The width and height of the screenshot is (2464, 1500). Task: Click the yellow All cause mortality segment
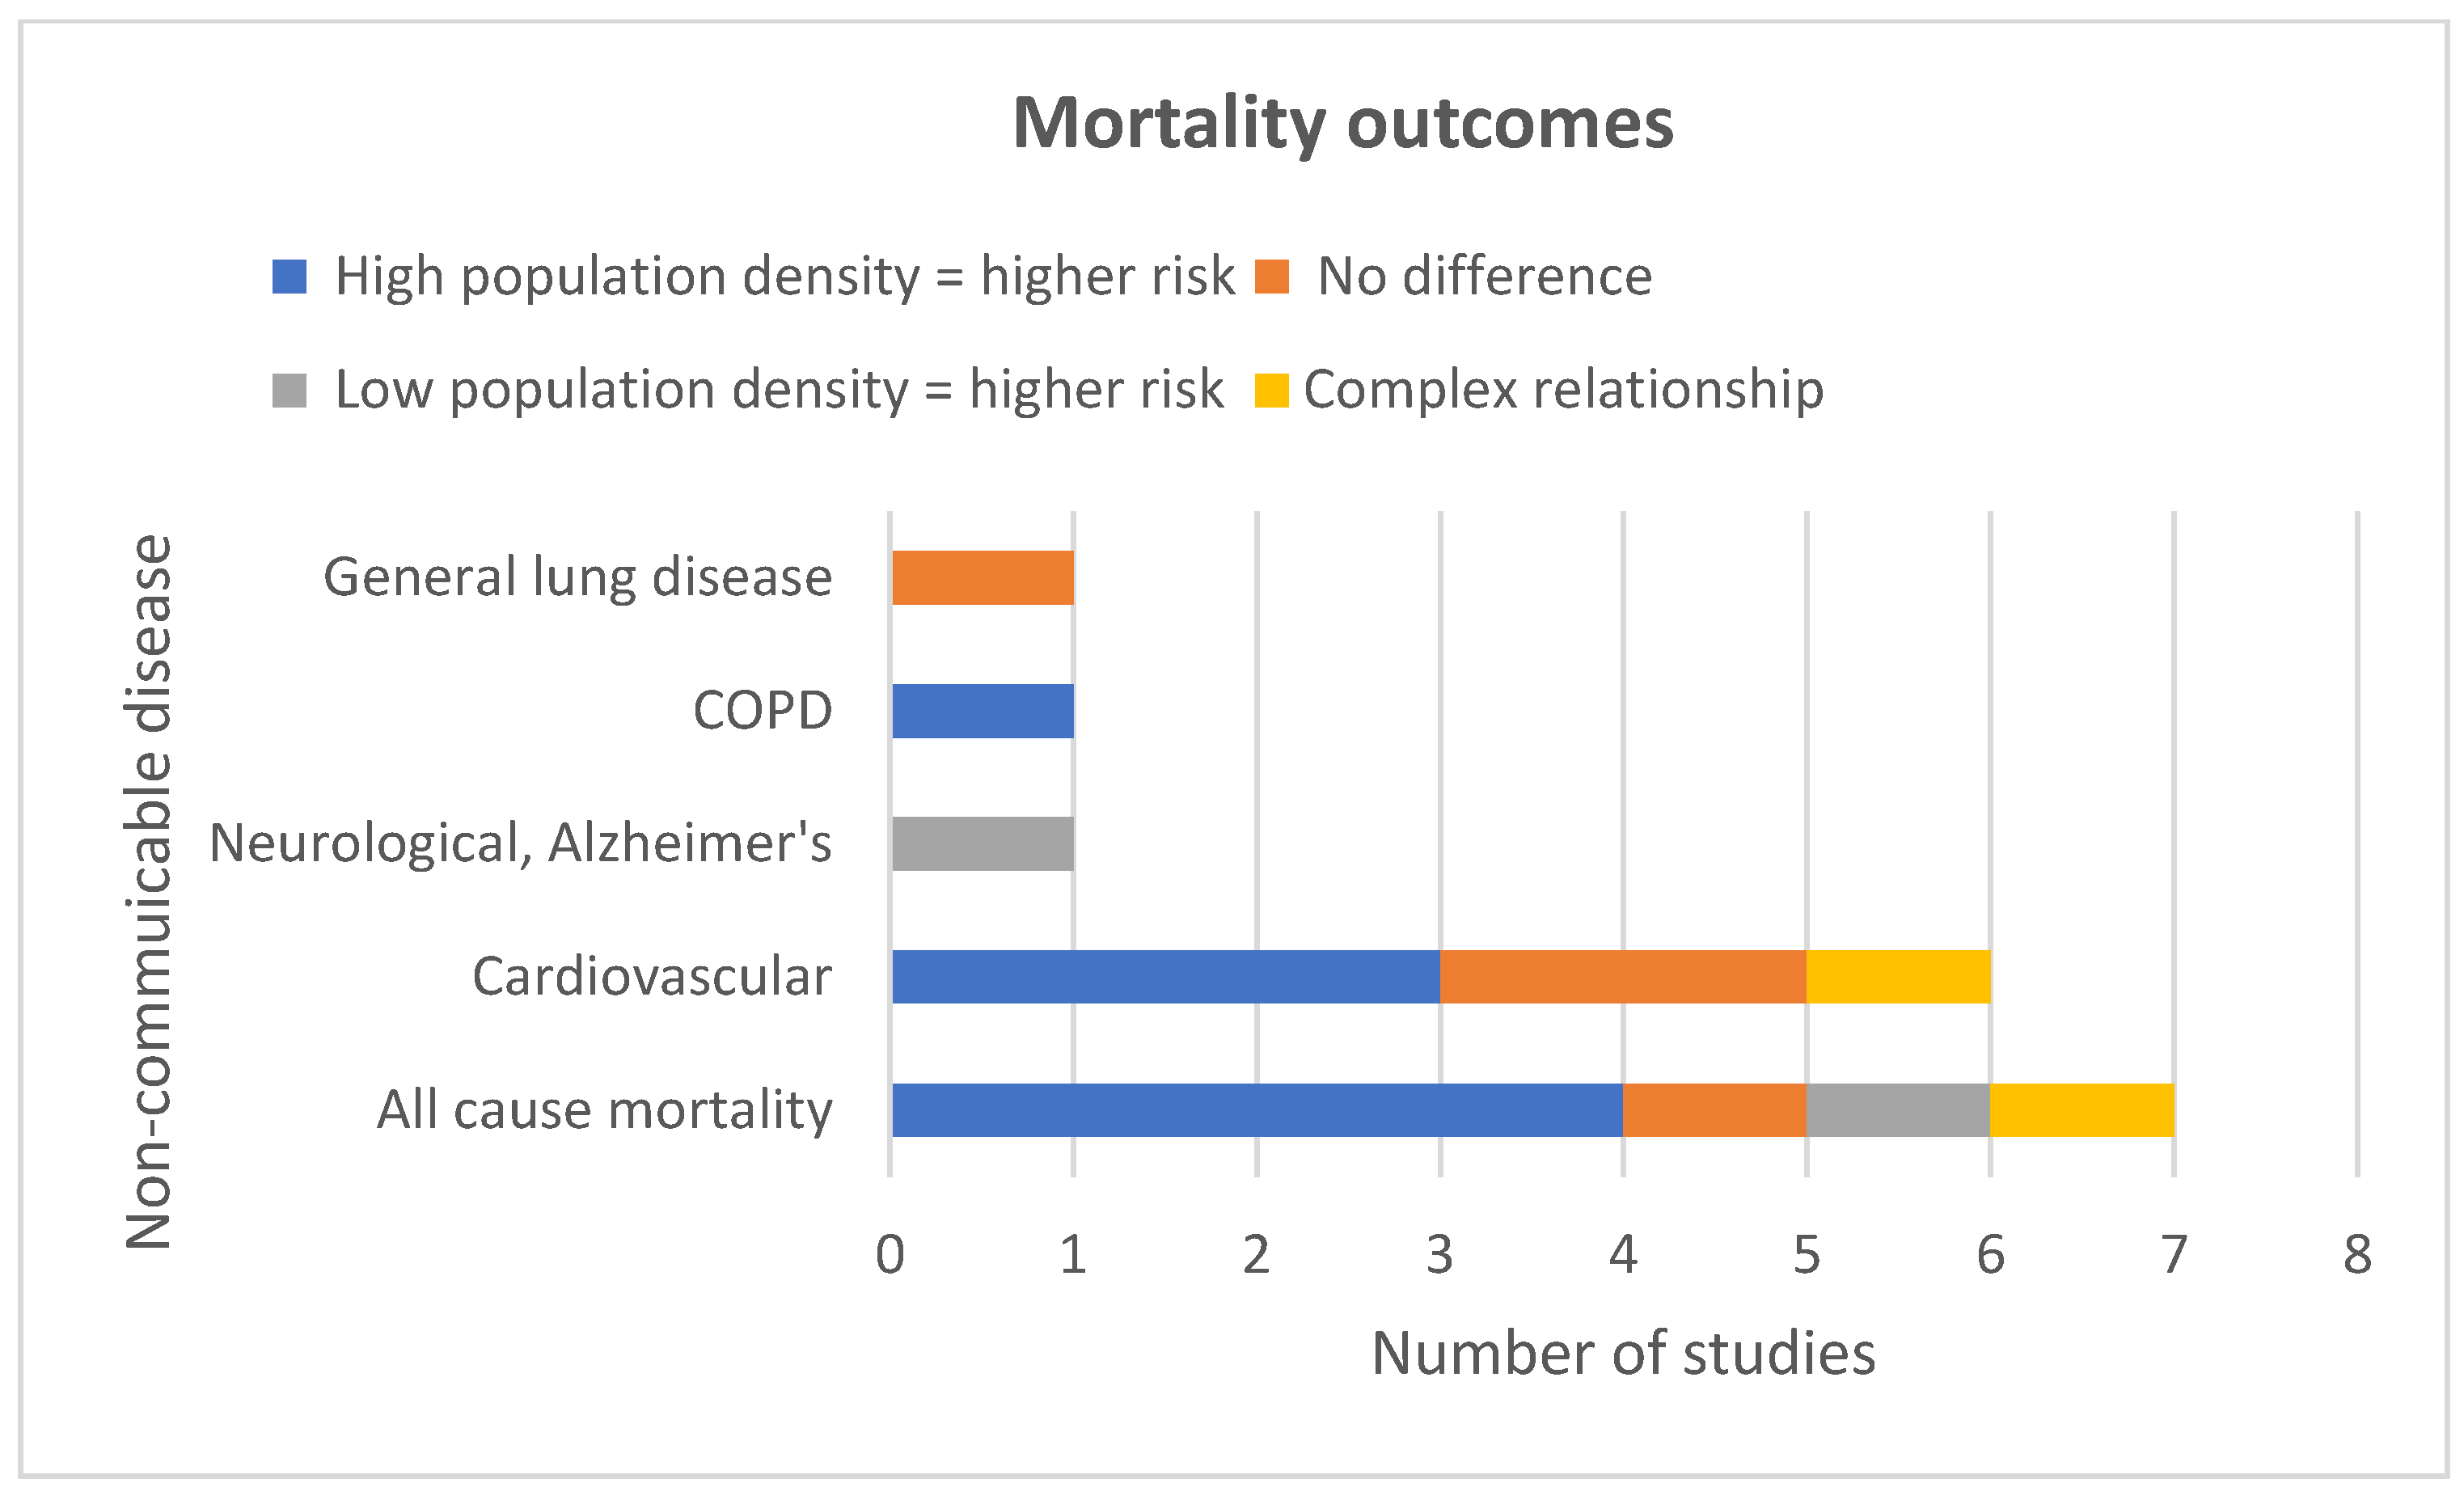coord(2082,1110)
